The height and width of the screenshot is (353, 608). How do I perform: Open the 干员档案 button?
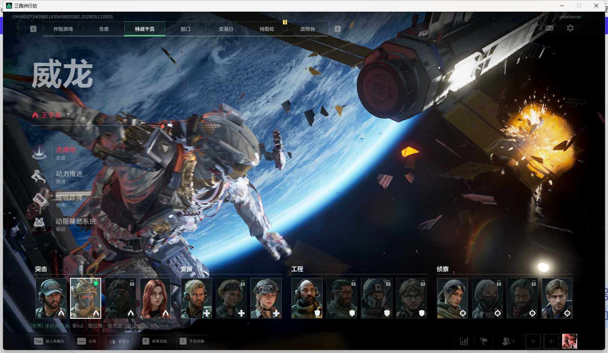(x=192, y=341)
